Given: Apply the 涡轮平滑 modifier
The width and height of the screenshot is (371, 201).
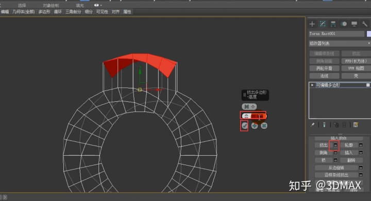Looking at the screenshot, I should [x=324, y=68].
